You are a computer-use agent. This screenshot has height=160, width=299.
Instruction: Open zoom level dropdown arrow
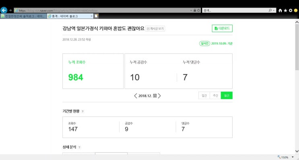pos(293,157)
